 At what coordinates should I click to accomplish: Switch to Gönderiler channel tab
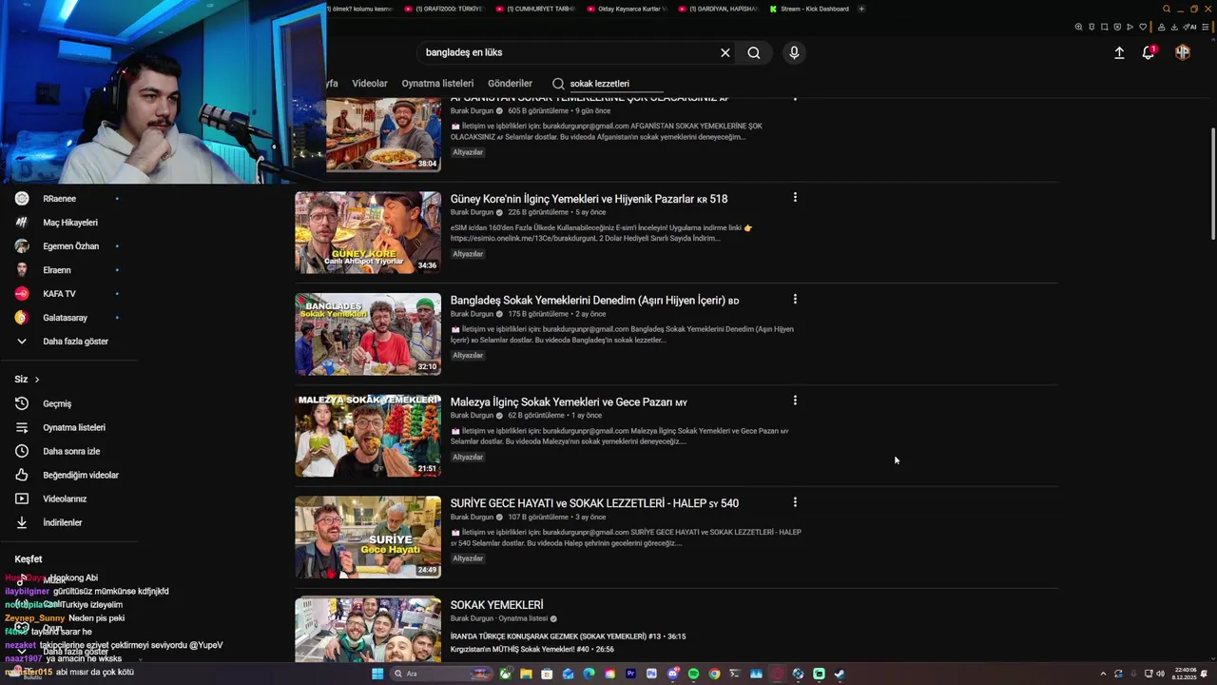pyautogui.click(x=510, y=84)
